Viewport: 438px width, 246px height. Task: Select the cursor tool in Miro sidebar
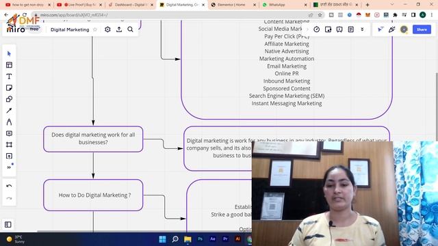coord(9,53)
